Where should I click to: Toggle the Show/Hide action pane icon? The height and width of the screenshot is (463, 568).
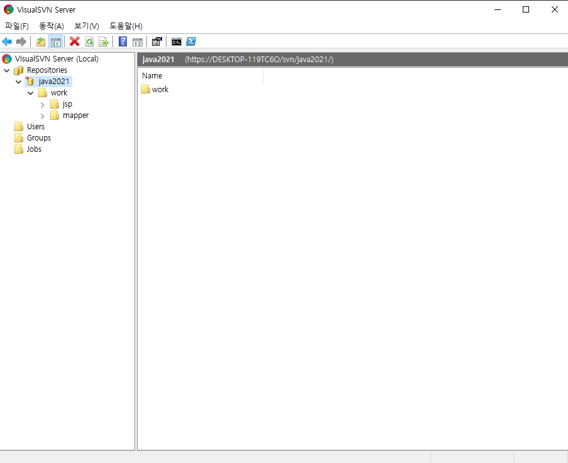pyautogui.click(x=138, y=41)
